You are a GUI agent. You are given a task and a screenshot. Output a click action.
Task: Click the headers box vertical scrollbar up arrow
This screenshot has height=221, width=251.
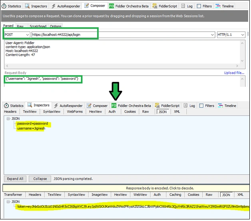pyautogui.click(x=242, y=43)
